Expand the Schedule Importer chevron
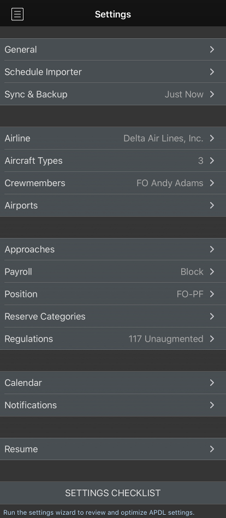The width and height of the screenshot is (226, 518). (x=212, y=72)
